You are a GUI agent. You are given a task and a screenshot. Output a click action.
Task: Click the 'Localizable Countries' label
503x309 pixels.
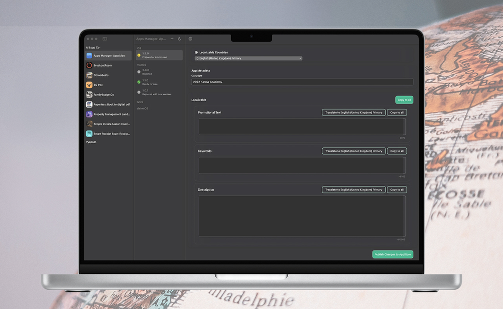213,52
